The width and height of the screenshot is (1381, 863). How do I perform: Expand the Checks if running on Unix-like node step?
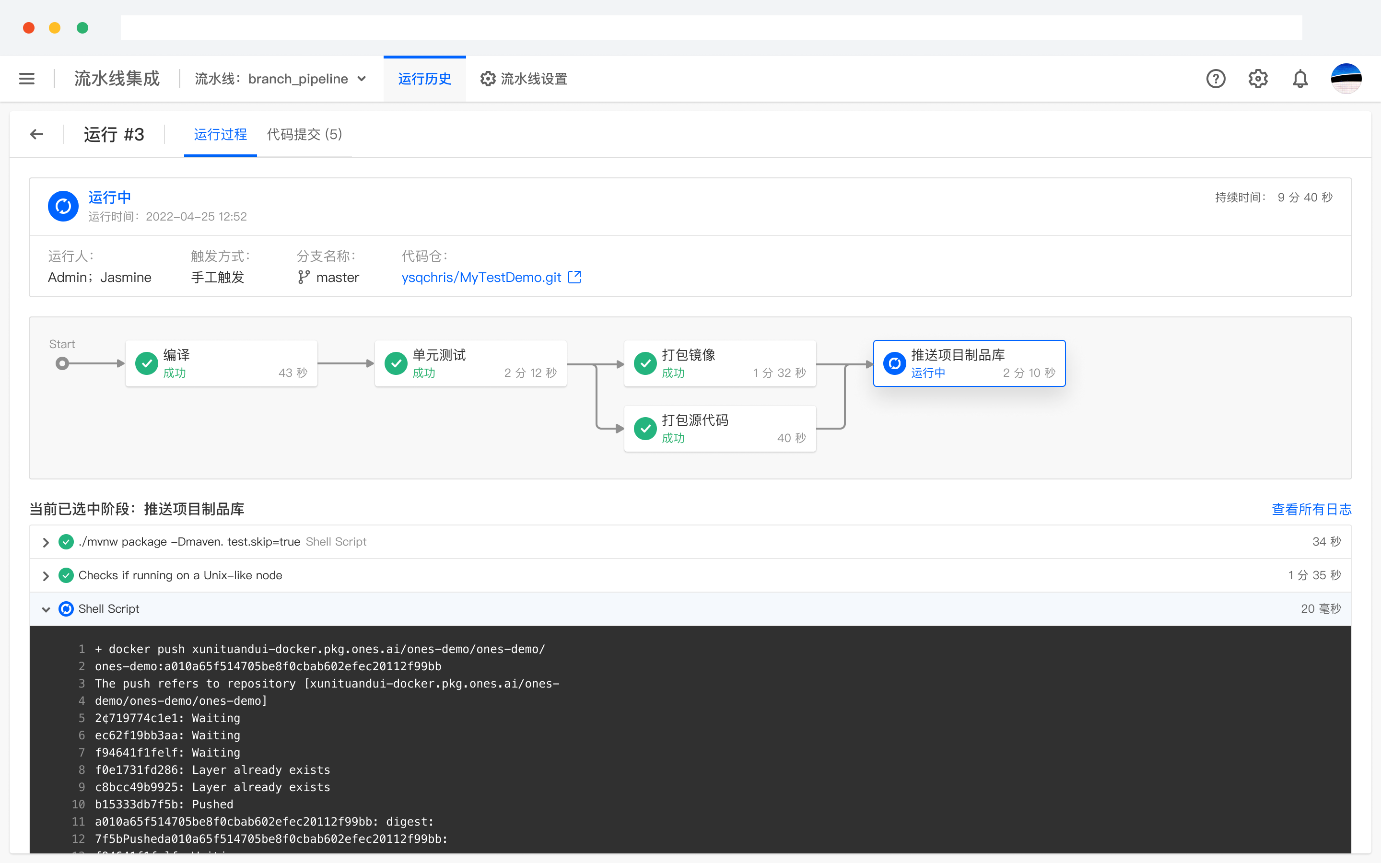pyautogui.click(x=46, y=576)
